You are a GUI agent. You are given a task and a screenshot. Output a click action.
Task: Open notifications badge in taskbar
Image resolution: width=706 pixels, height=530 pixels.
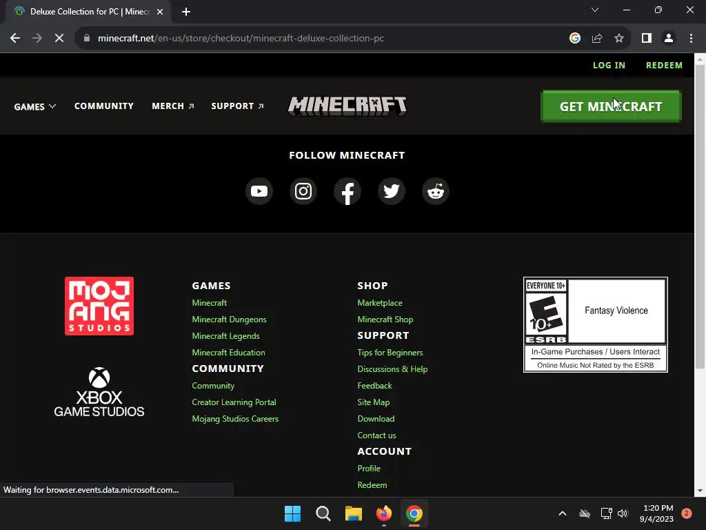click(686, 513)
